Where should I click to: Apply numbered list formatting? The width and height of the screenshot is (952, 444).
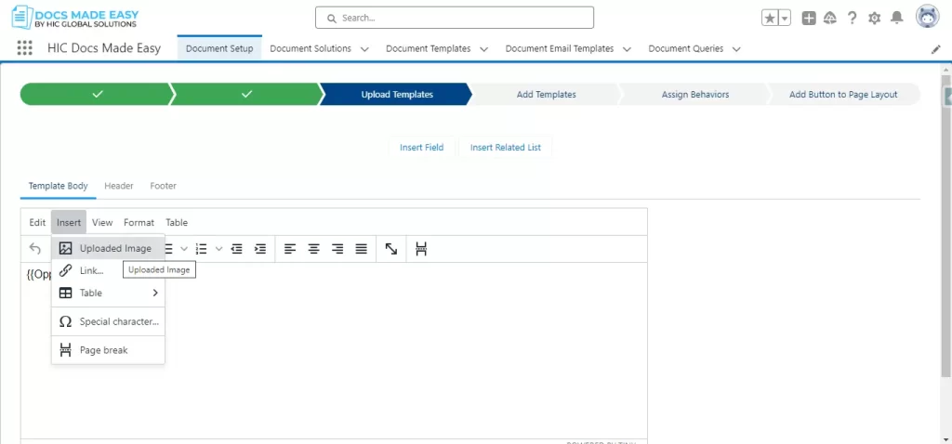click(x=202, y=249)
